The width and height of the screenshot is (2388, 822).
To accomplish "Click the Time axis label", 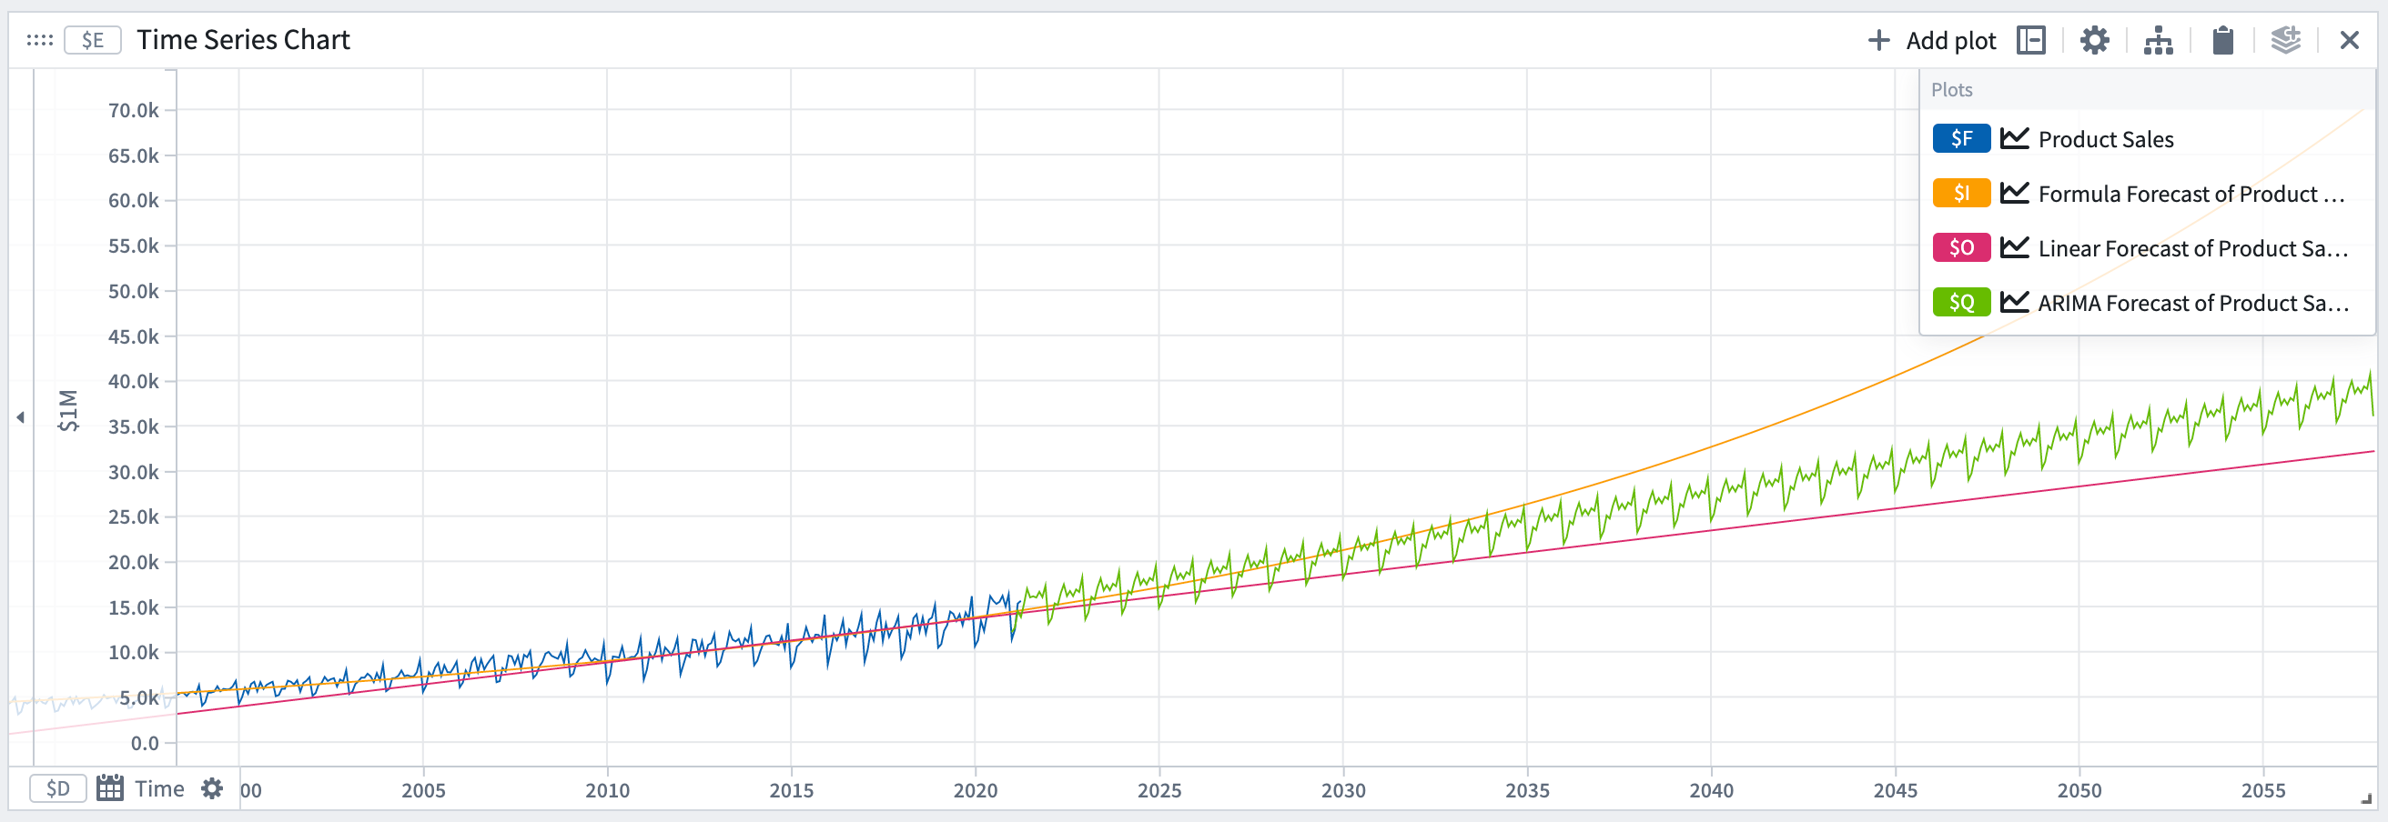I will tap(159, 788).
